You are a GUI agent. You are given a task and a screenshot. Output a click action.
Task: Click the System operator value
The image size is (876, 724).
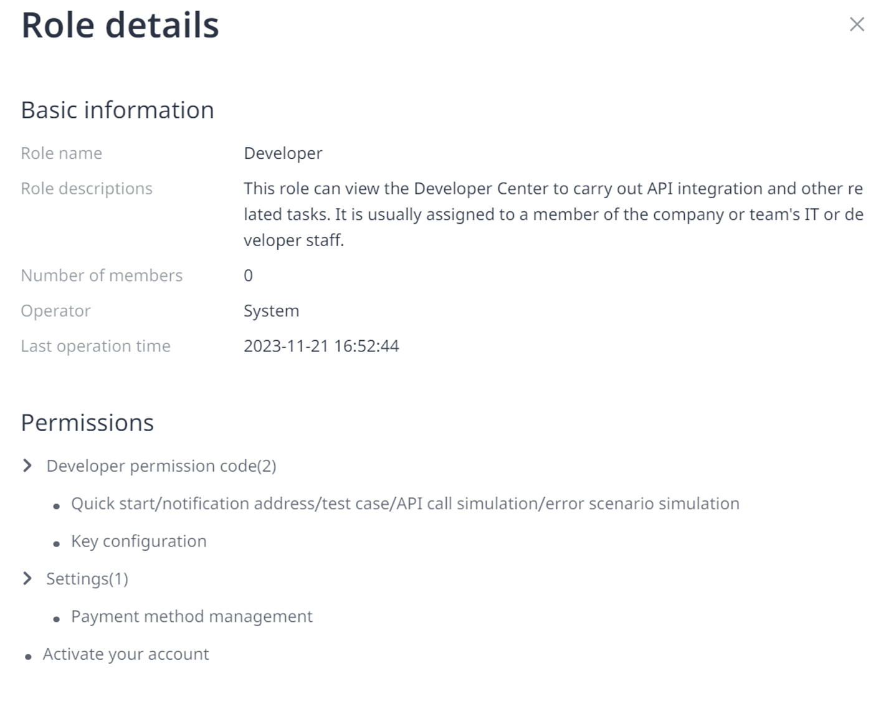coord(271,311)
